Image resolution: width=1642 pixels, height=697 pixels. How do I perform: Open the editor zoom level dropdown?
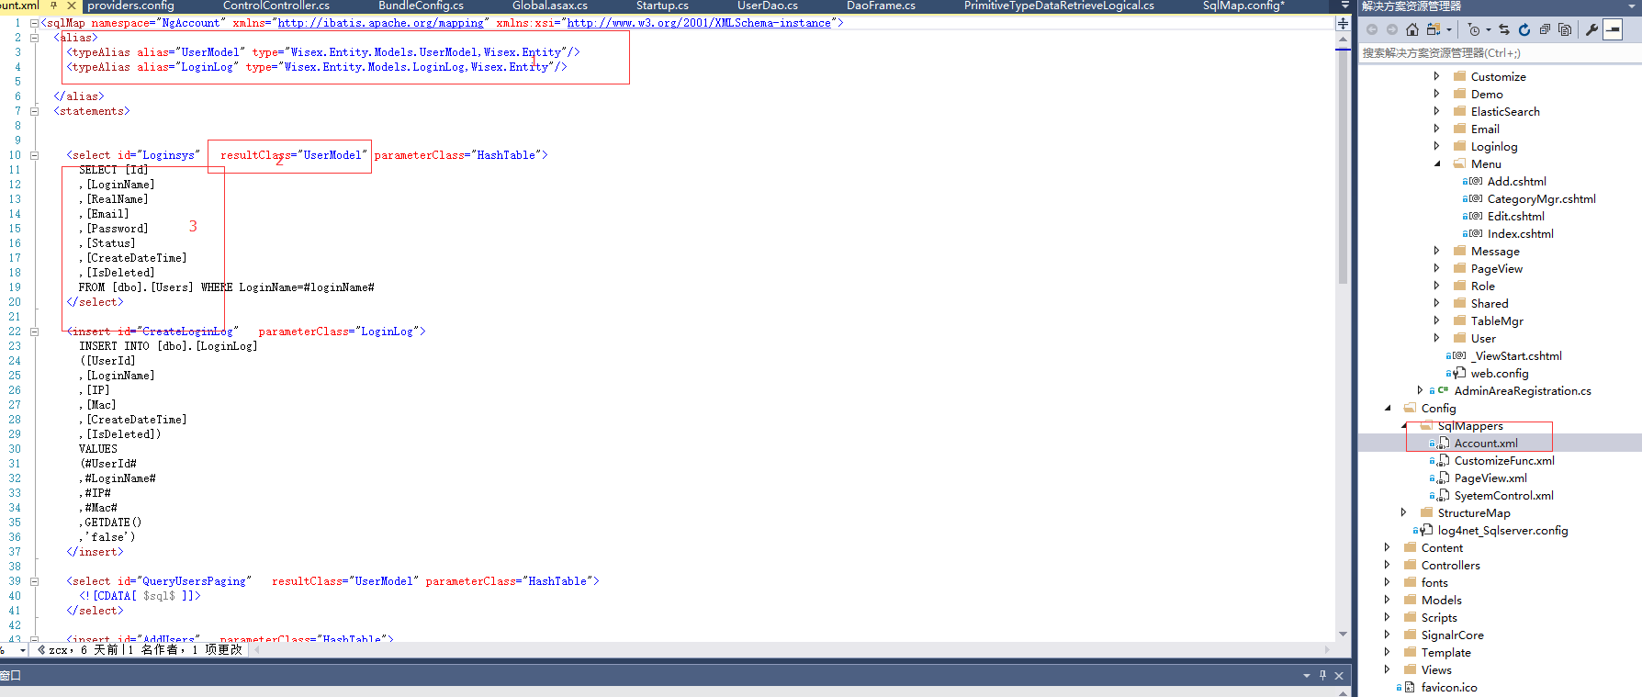(24, 649)
